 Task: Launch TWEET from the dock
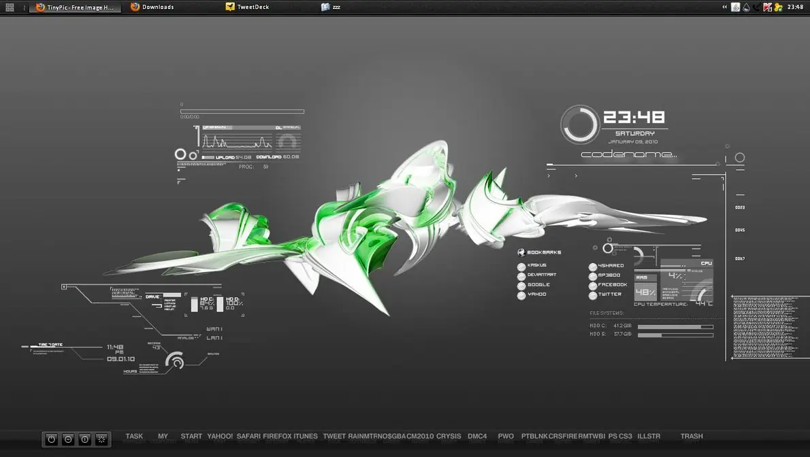[x=334, y=437]
